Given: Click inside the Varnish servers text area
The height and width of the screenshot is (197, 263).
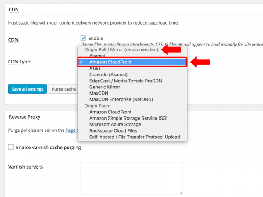Looking at the screenshot, I should 131,179.
